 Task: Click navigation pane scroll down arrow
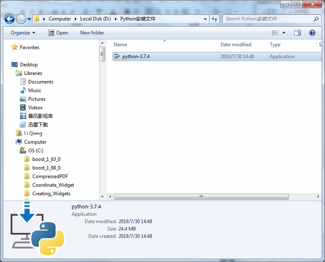click(102, 197)
